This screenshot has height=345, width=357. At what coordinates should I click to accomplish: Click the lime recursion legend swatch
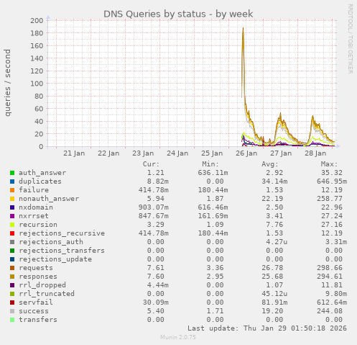[12, 225]
